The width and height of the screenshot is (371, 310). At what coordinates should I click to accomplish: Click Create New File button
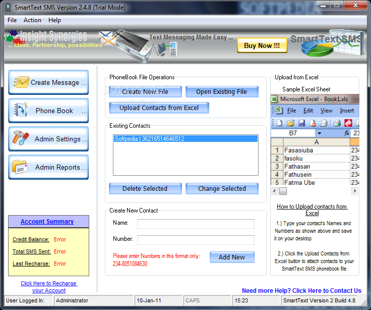point(145,92)
